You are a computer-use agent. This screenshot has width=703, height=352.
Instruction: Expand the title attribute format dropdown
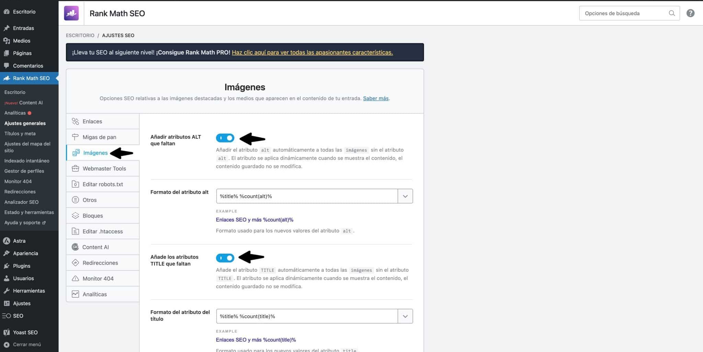pyautogui.click(x=405, y=316)
